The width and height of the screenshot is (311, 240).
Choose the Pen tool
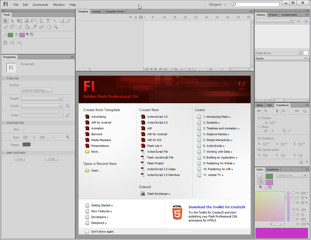pyautogui.click(x=41, y=21)
